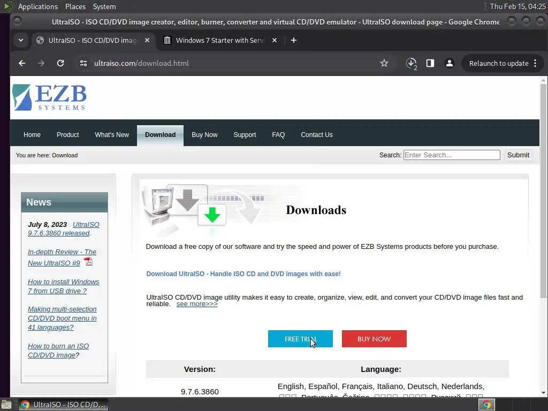Open Chrome profile icon
This screenshot has height=411, width=548.
[x=450, y=63]
